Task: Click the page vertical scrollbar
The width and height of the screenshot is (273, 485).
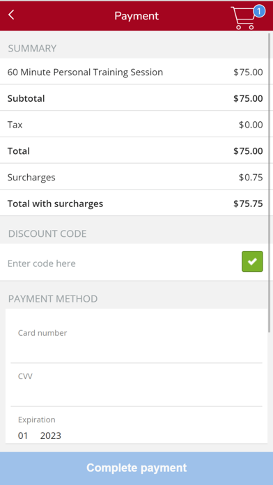Action: click(x=270, y=183)
